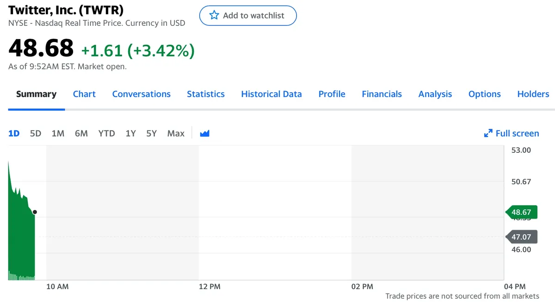Click the star icon in watchlist button
Screen dimensions: 555x302
(214, 15)
